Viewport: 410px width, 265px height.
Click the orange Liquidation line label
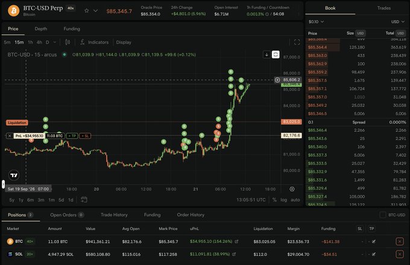click(x=17, y=122)
